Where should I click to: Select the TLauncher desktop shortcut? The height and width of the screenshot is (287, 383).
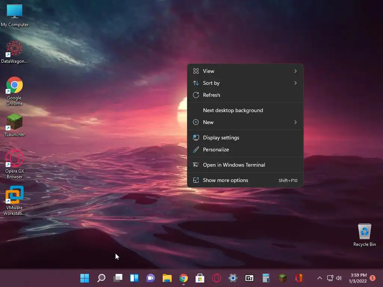click(x=15, y=125)
